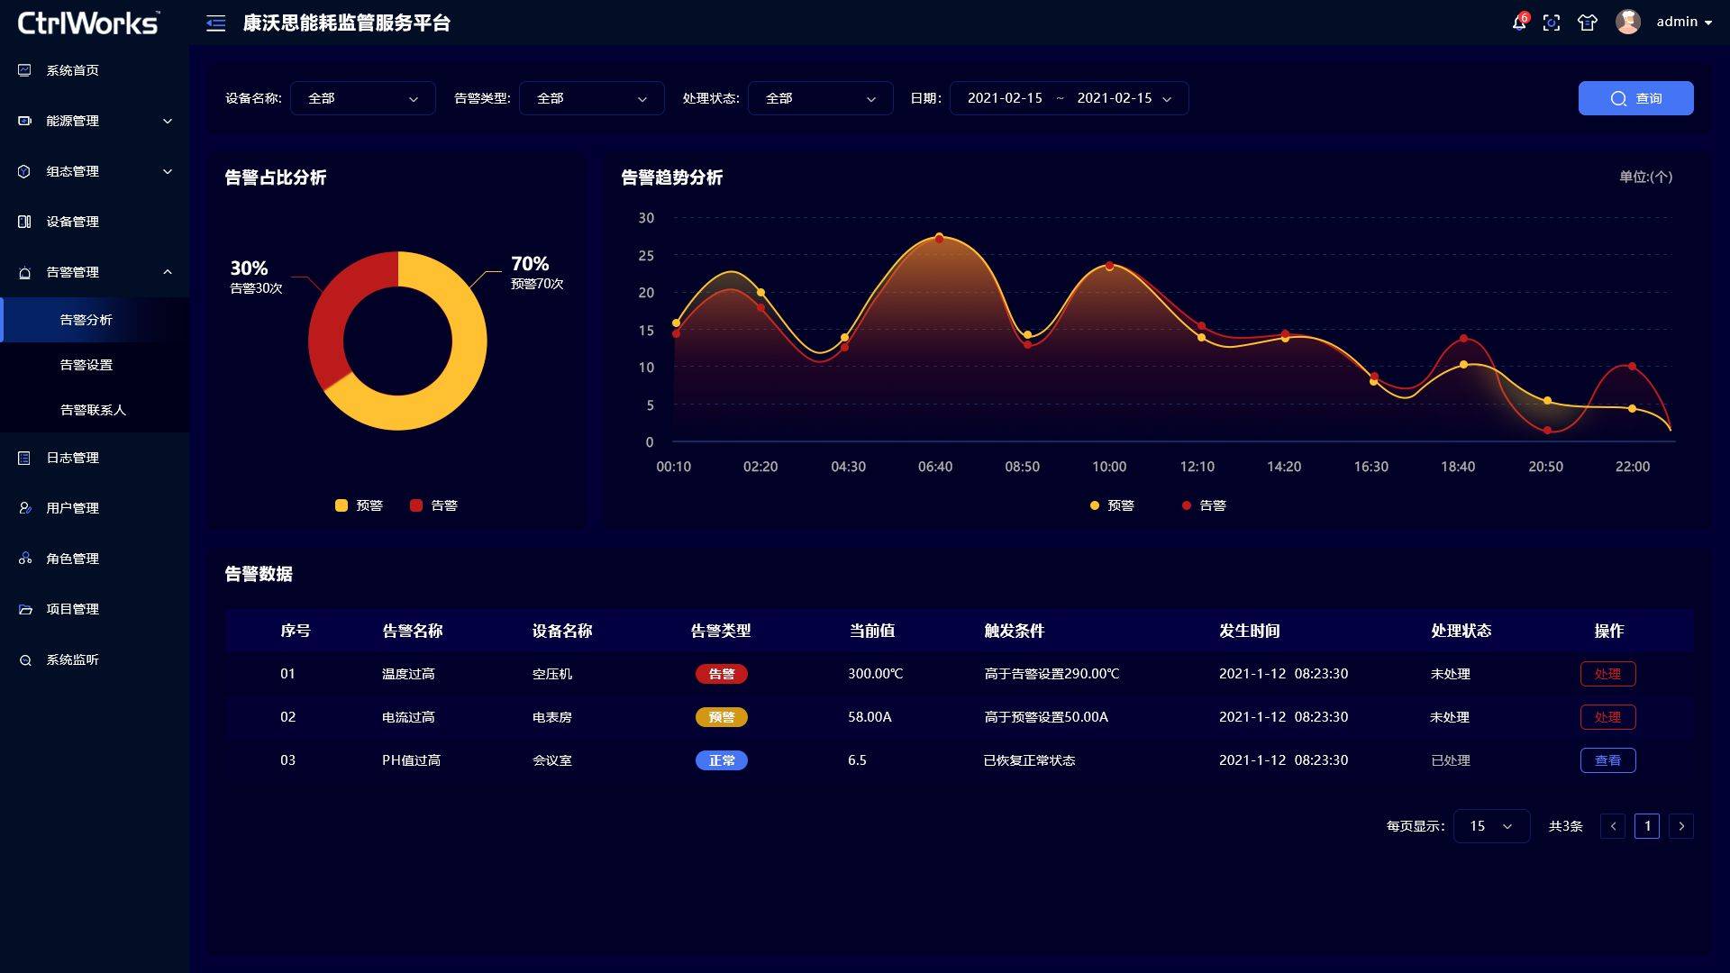Select the 告警分析 submenu item
This screenshot has height=973, width=1730.
pos(95,320)
